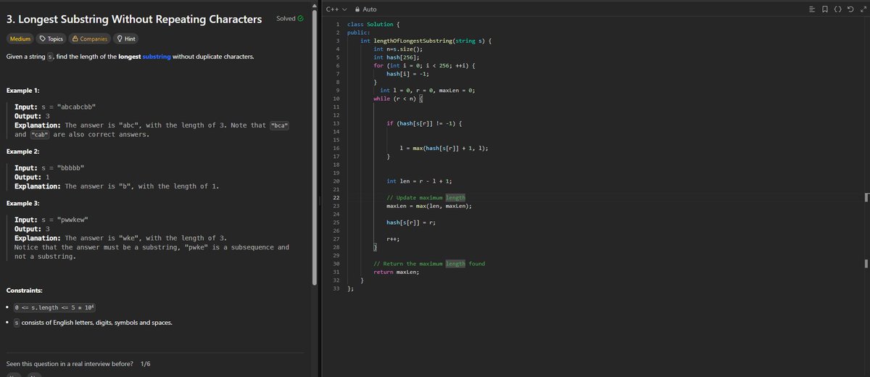Click the Input "abcabcbb" line
Screen dimensions: 870x377
(56, 107)
